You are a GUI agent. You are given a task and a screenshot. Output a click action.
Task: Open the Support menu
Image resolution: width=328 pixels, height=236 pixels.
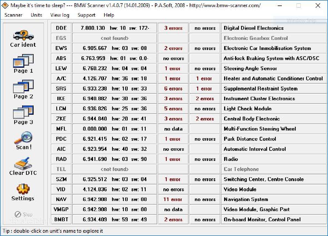pos(86,15)
